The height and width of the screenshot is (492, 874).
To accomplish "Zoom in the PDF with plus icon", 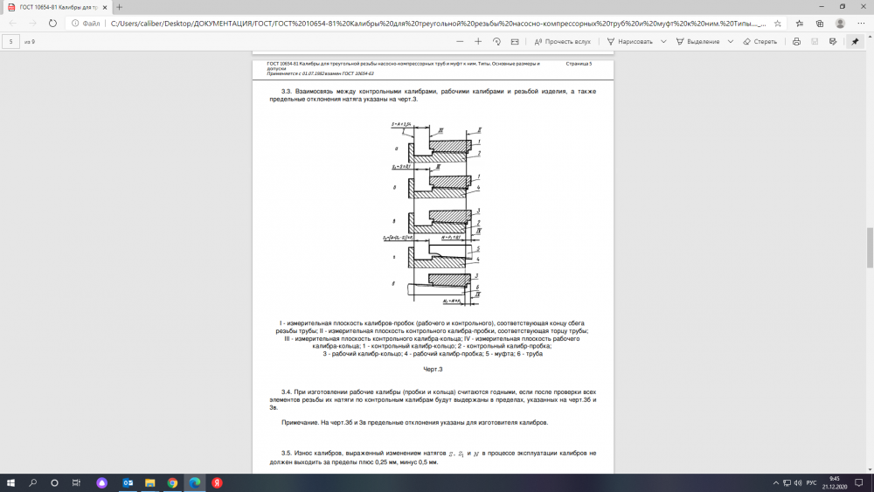I will (x=478, y=42).
